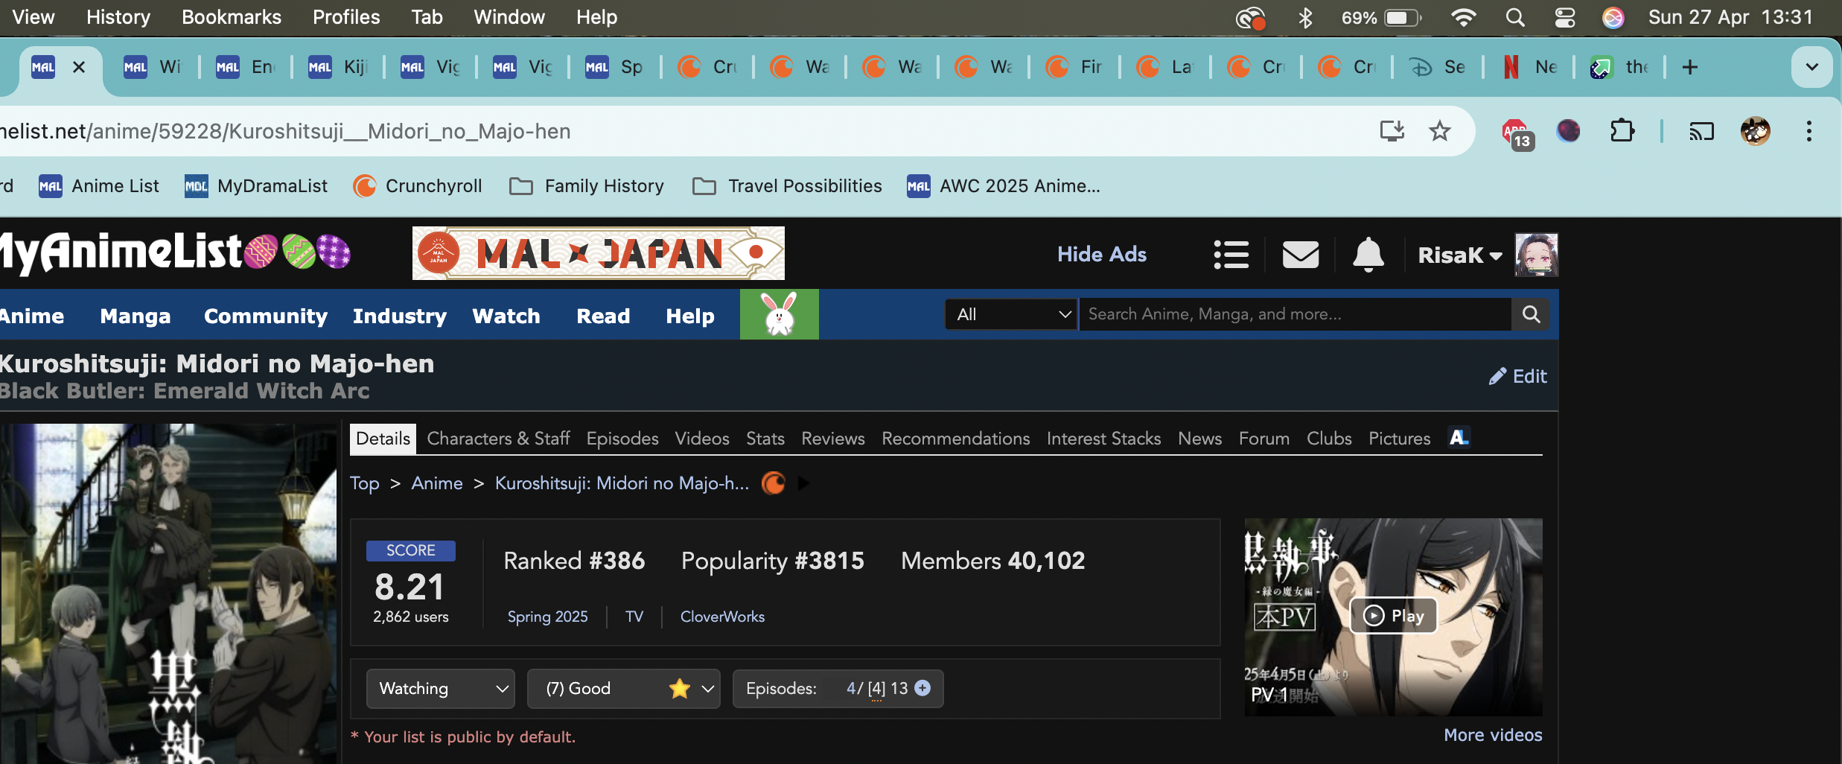This screenshot has width=1842, height=764.
Task: Click the pencil Edit link
Action: coord(1518,376)
